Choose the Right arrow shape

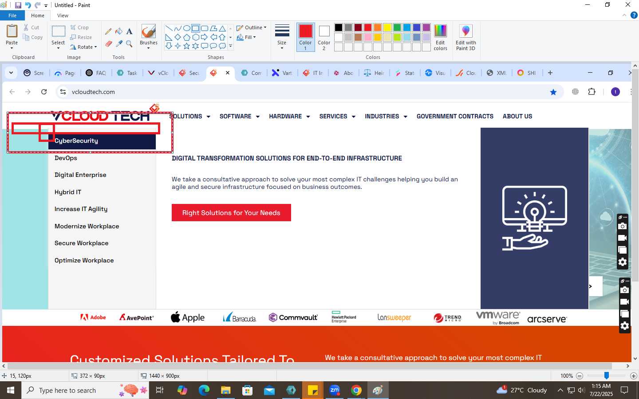tap(204, 37)
